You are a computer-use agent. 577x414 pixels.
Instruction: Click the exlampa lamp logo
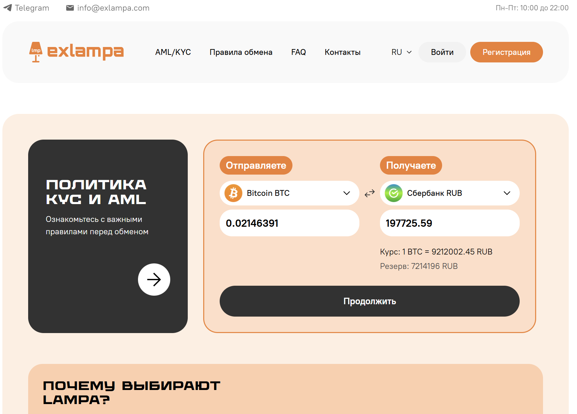point(76,52)
